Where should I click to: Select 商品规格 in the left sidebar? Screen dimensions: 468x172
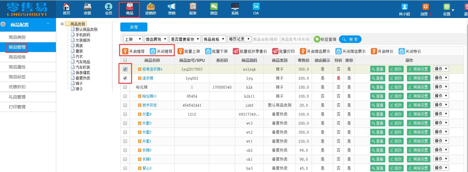(x=17, y=57)
